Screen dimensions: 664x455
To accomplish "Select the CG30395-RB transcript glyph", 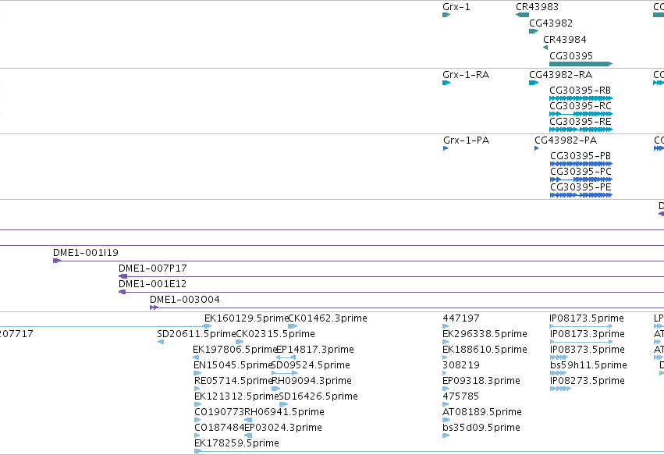I will point(581,98).
